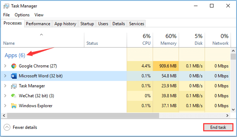
Task: Select the Task Manager process name
Action: coord(32,86)
